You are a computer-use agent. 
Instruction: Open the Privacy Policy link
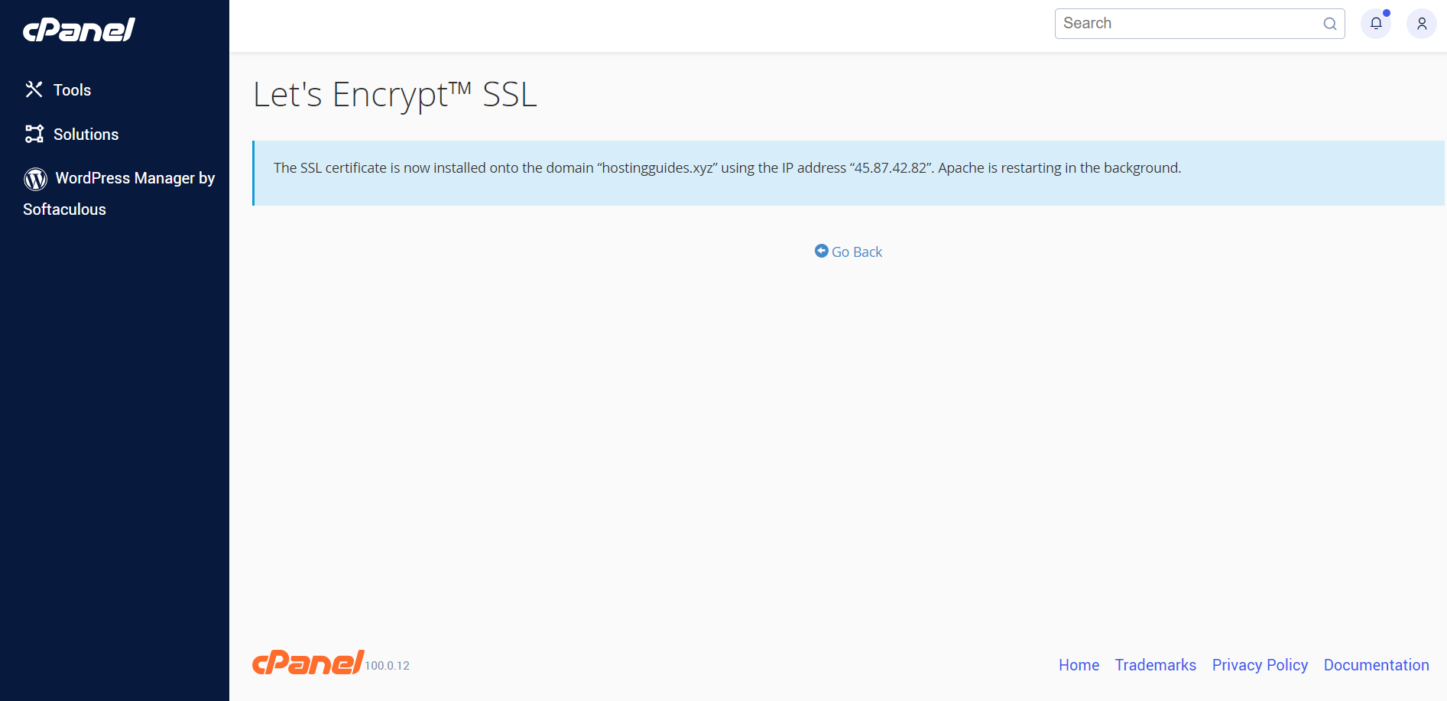1260,665
